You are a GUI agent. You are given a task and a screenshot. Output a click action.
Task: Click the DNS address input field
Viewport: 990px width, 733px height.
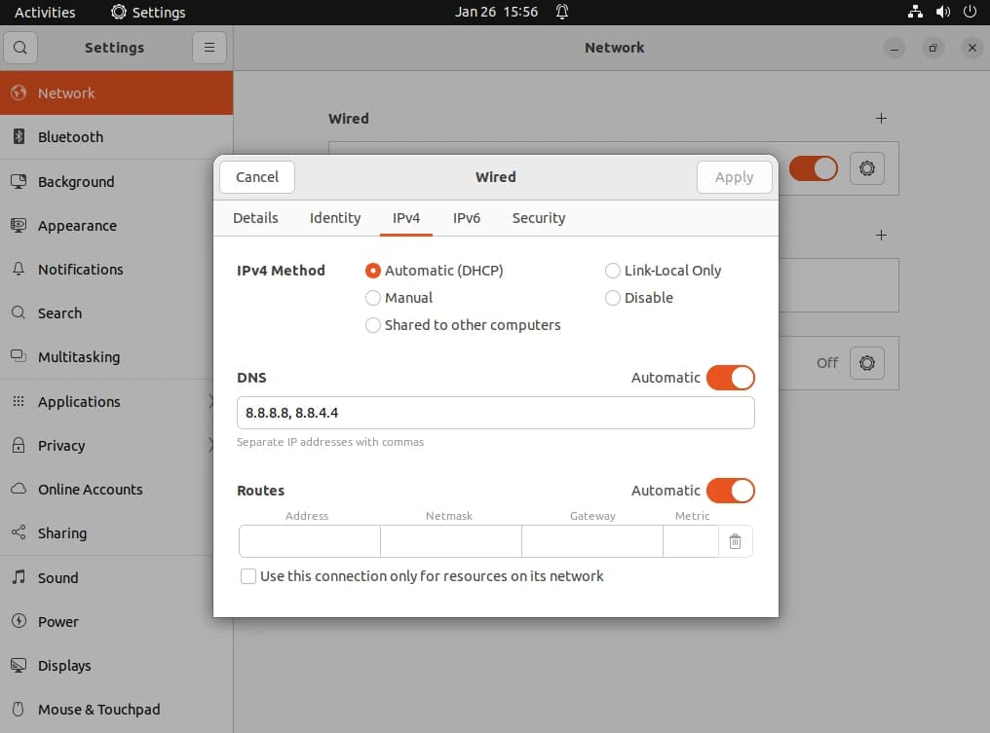(495, 413)
